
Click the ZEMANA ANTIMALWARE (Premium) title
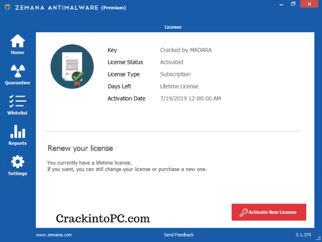tap(71, 8)
